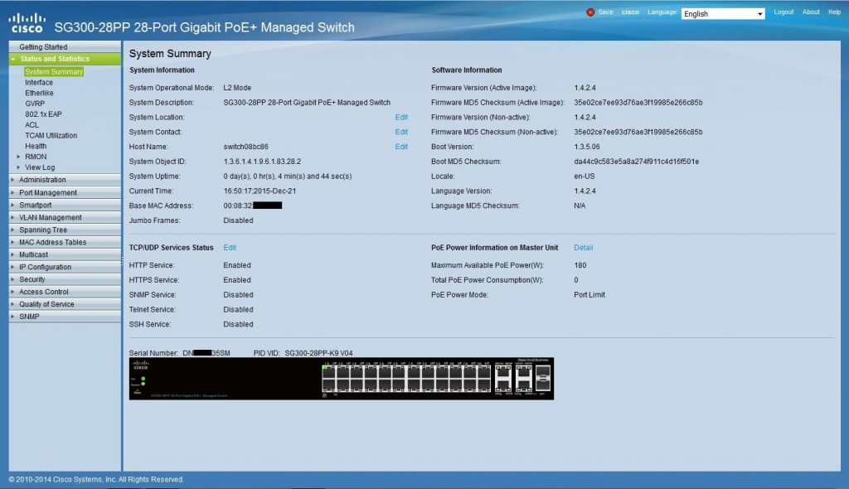
Task: Click the switch front panel image
Action: (x=341, y=379)
